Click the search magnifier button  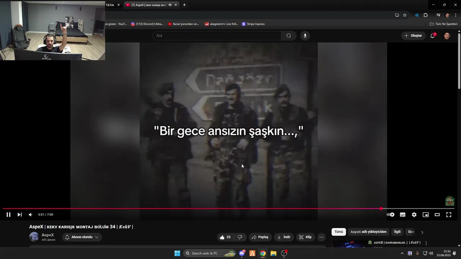coord(289,36)
